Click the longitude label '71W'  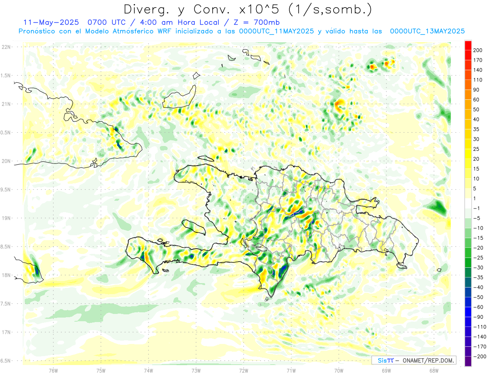[291, 370]
